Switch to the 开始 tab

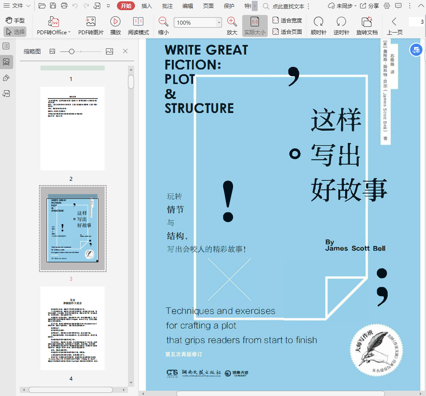tap(126, 6)
